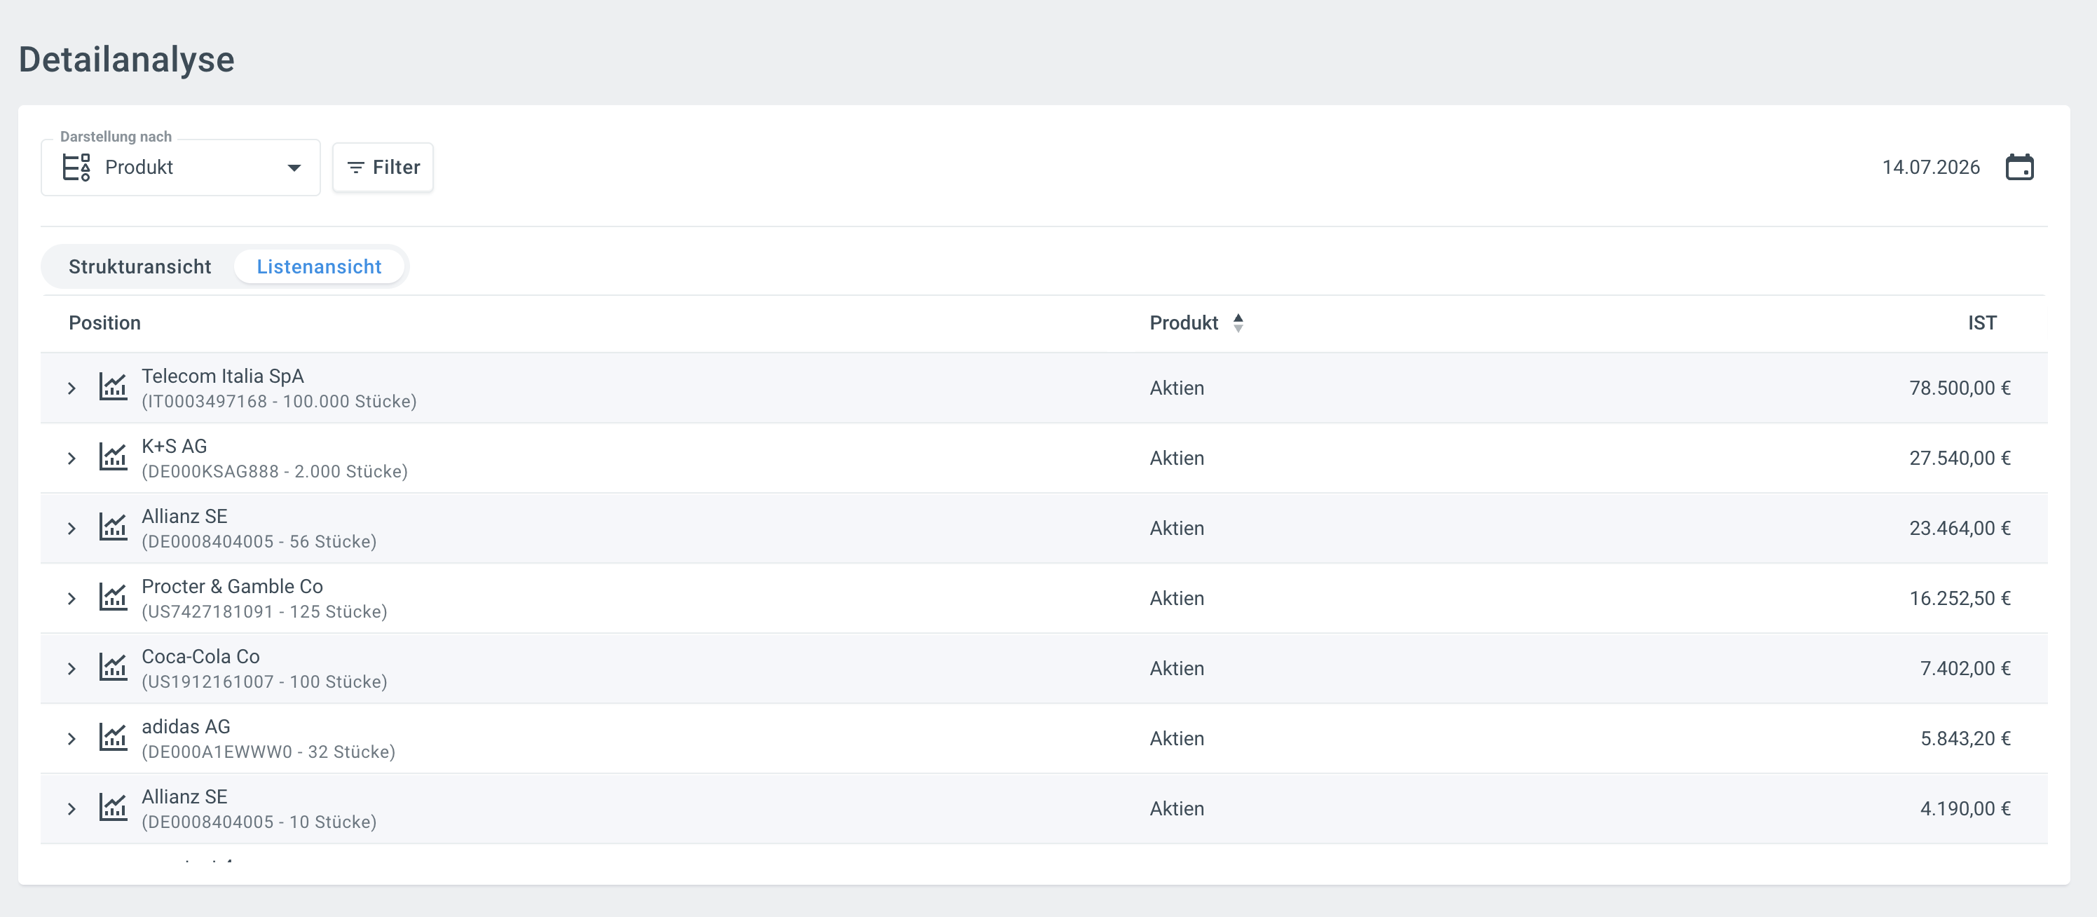Click the Produkt column sort arrows
2097x917 pixels.
click(1238, 322)
